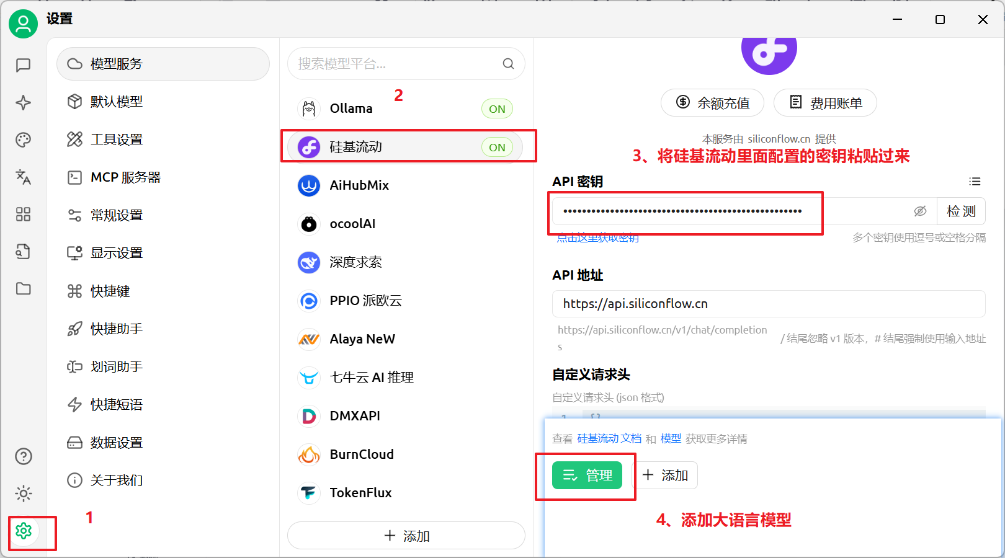Select TokenFlux provider row text
Viewport: 1005px width, 558px height.
(360, 493)
